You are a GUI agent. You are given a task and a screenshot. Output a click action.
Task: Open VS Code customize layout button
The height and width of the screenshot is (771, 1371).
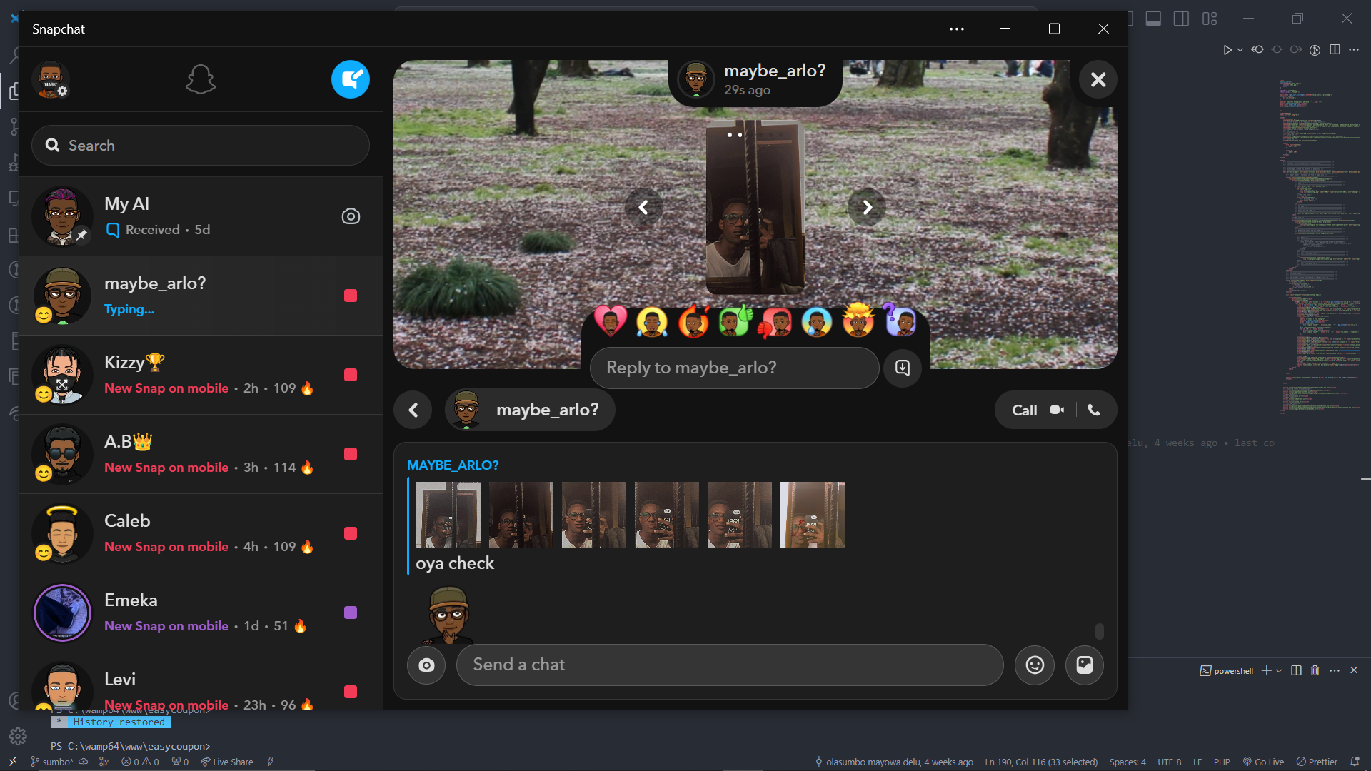pyautogui.click(x=1210, y=19)
